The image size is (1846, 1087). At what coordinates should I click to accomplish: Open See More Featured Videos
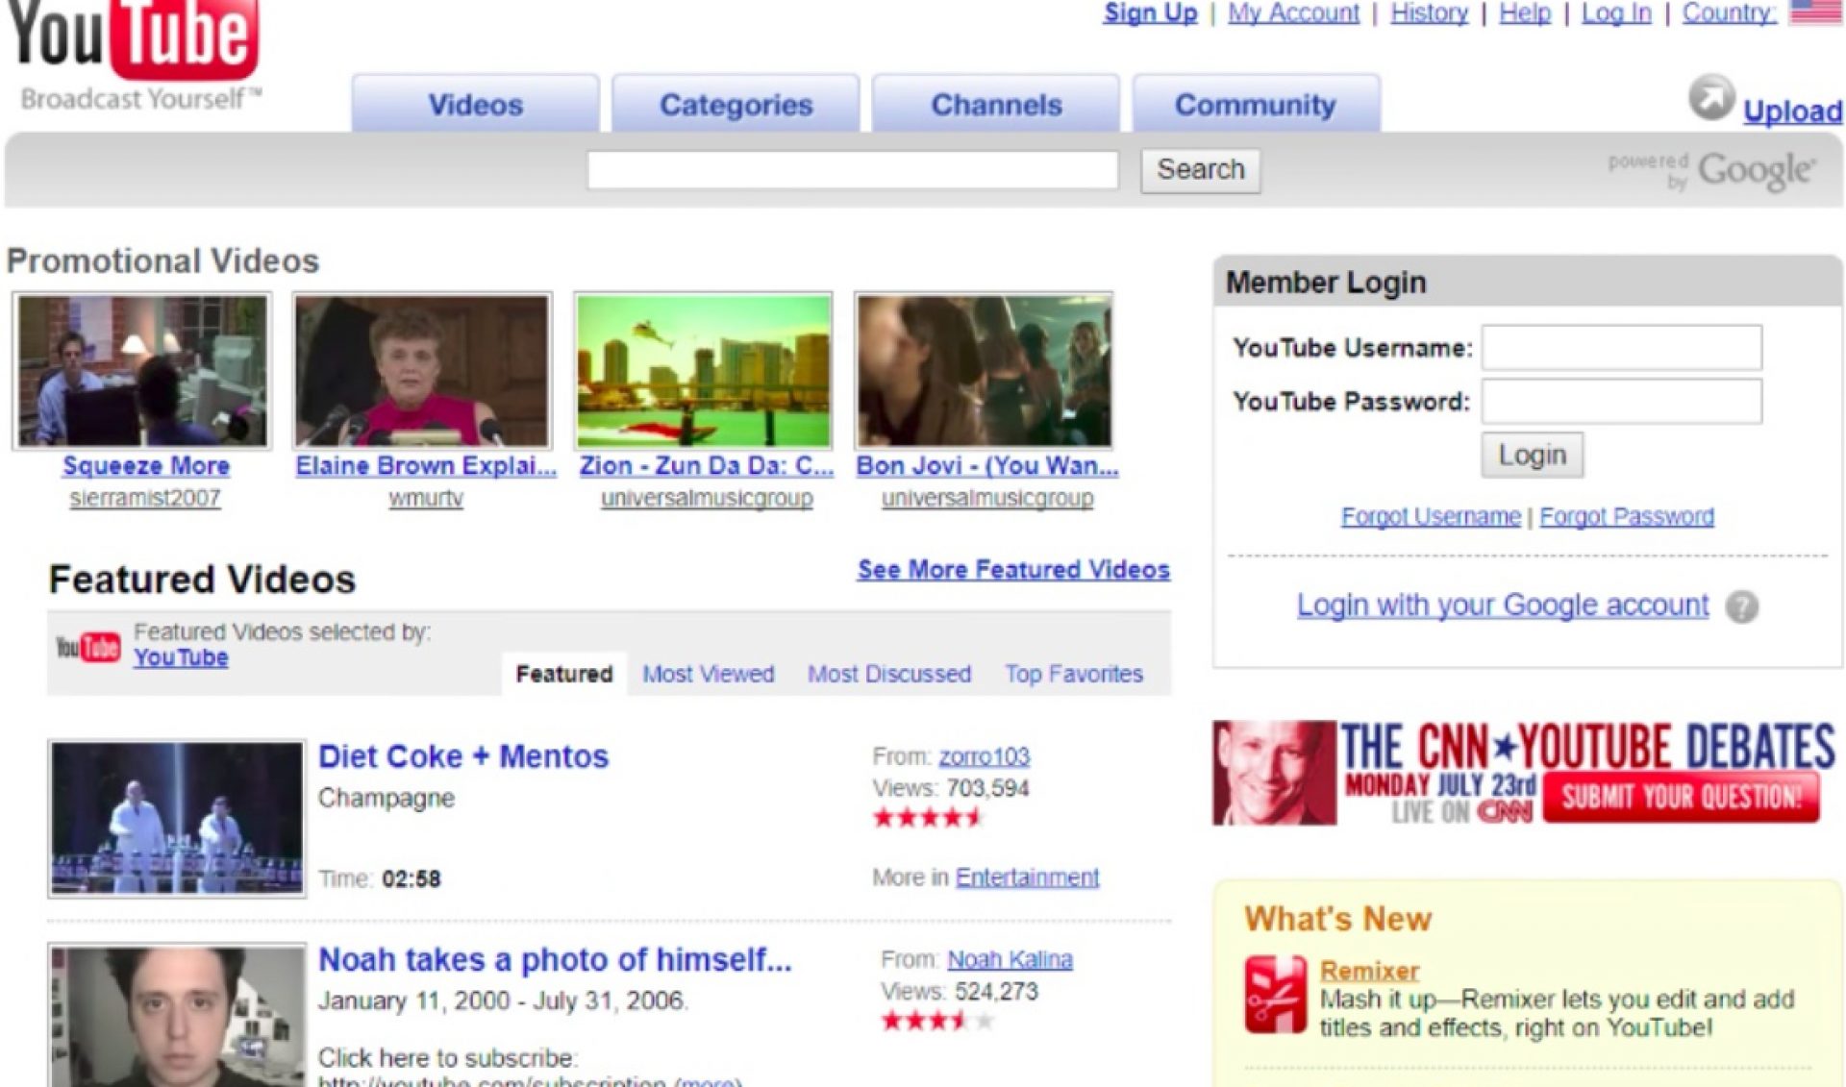tap(1012, 569)
